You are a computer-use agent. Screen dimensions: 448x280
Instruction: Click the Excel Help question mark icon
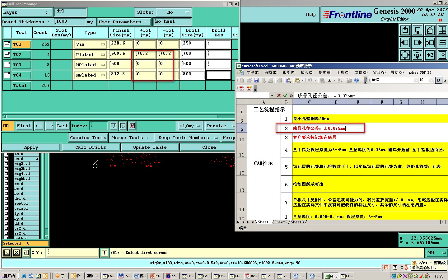coord(357,80)
